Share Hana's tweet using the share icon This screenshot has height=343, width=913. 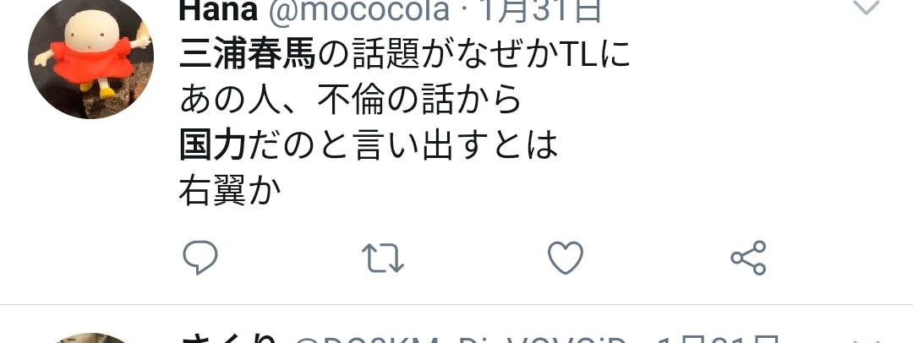click(748, 258)
